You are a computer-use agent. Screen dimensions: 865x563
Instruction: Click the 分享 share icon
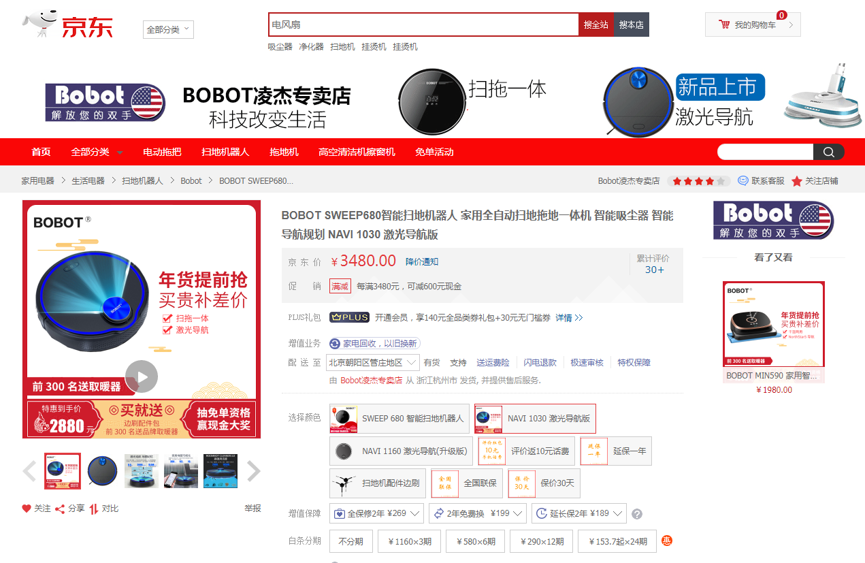60,509
